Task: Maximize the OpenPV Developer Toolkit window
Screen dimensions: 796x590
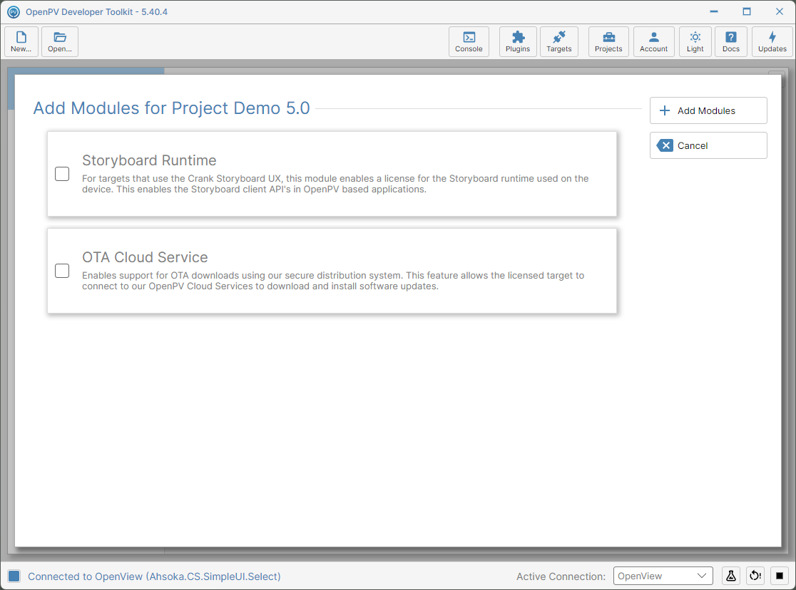Action: click(x=747, y=11)
